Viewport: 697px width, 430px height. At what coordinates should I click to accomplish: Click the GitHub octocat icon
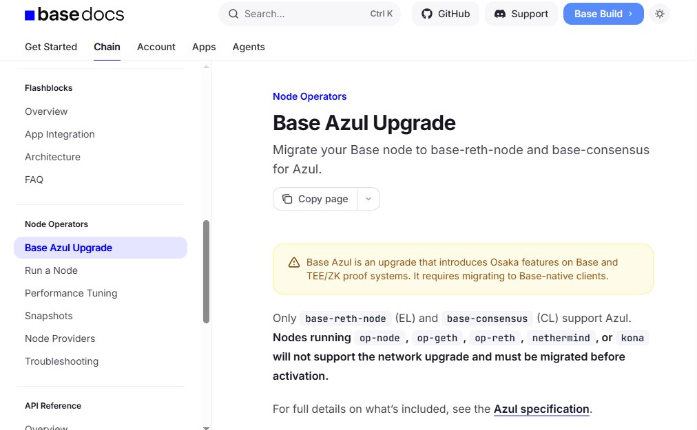(427, 14)
